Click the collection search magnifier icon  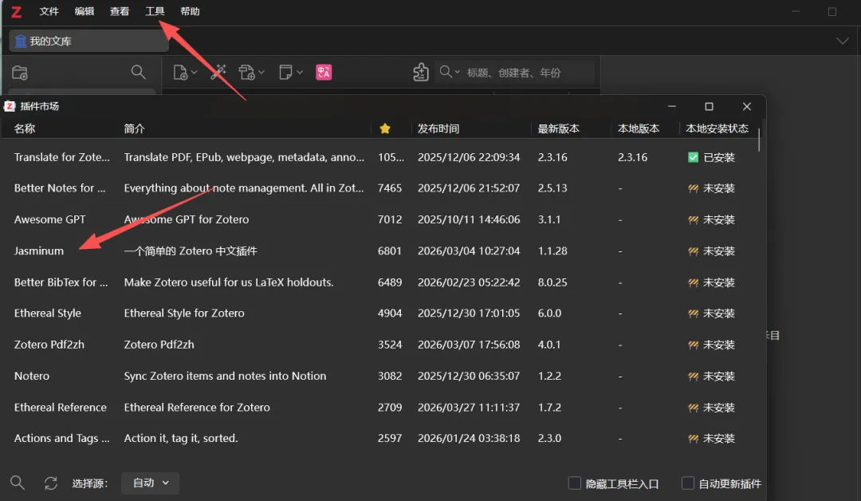[139, 72]
